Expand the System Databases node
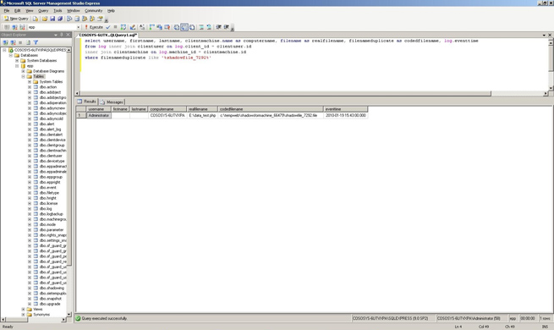554x330 pixels. pos(17,60)
